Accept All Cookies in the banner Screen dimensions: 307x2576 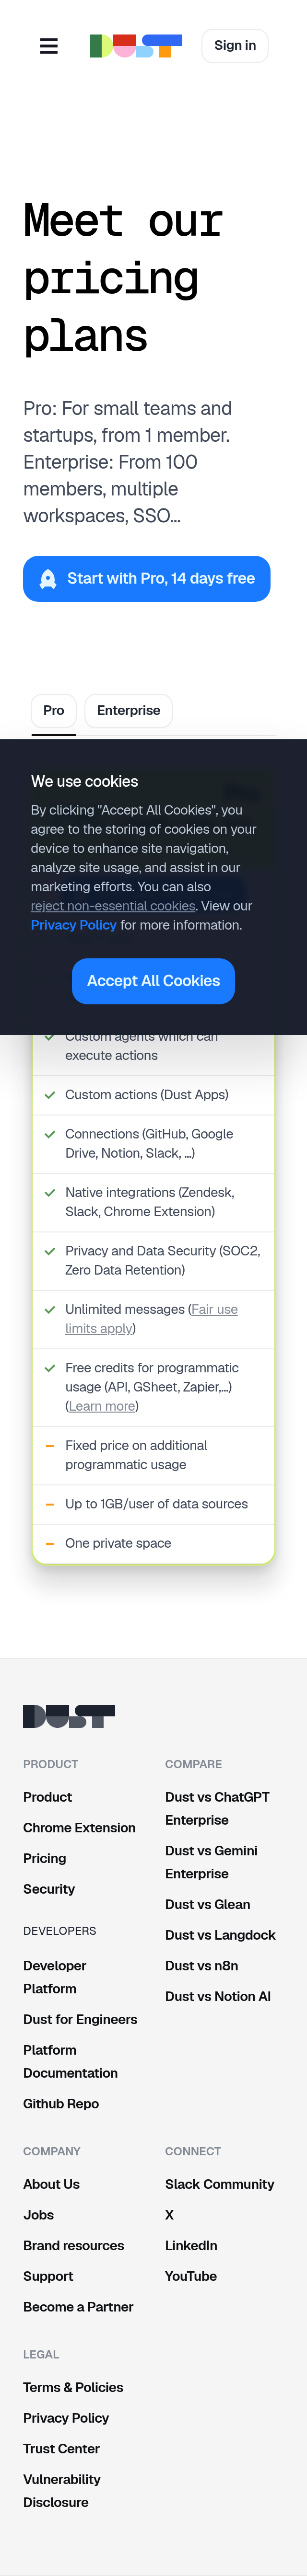point(153,981)
